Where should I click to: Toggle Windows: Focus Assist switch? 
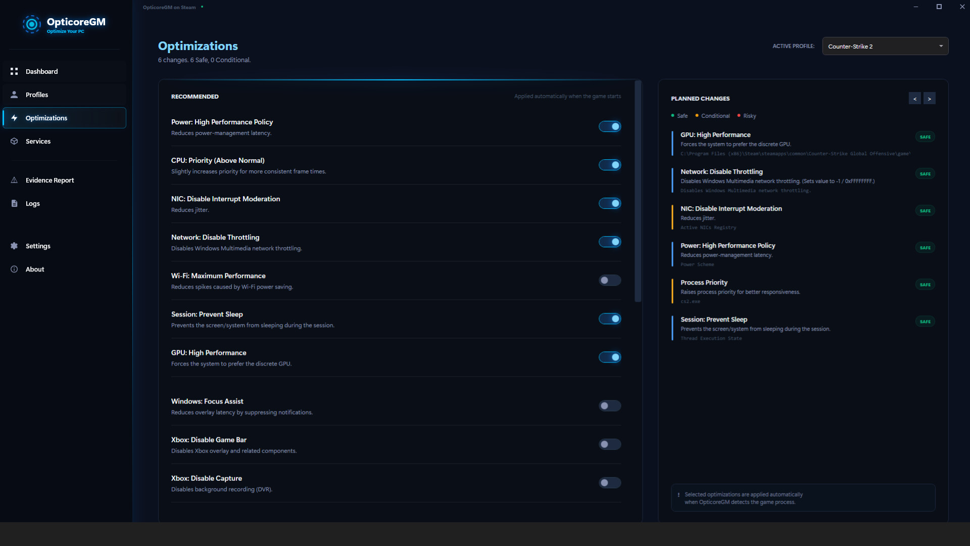(x=609, y=405)
